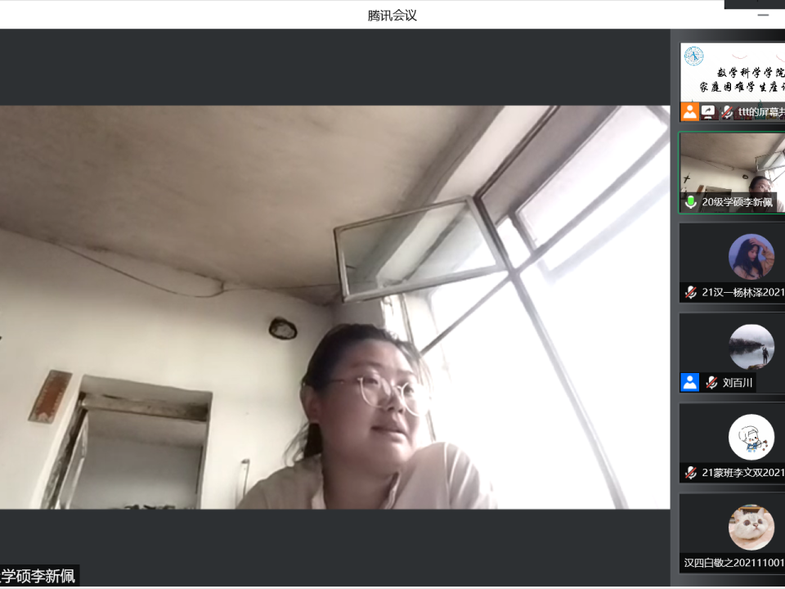
Task: Click the orange host icon on ttt's tile
Action: point(690,112)
